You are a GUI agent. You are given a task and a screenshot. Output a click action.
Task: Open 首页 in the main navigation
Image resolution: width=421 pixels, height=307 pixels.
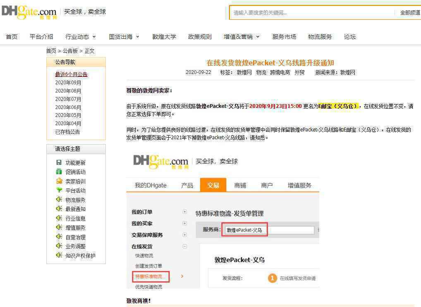12,37
